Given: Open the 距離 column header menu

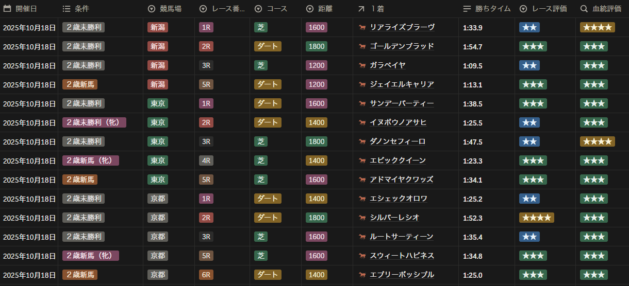Looking at the screenshot, I should tap(310, 9).
